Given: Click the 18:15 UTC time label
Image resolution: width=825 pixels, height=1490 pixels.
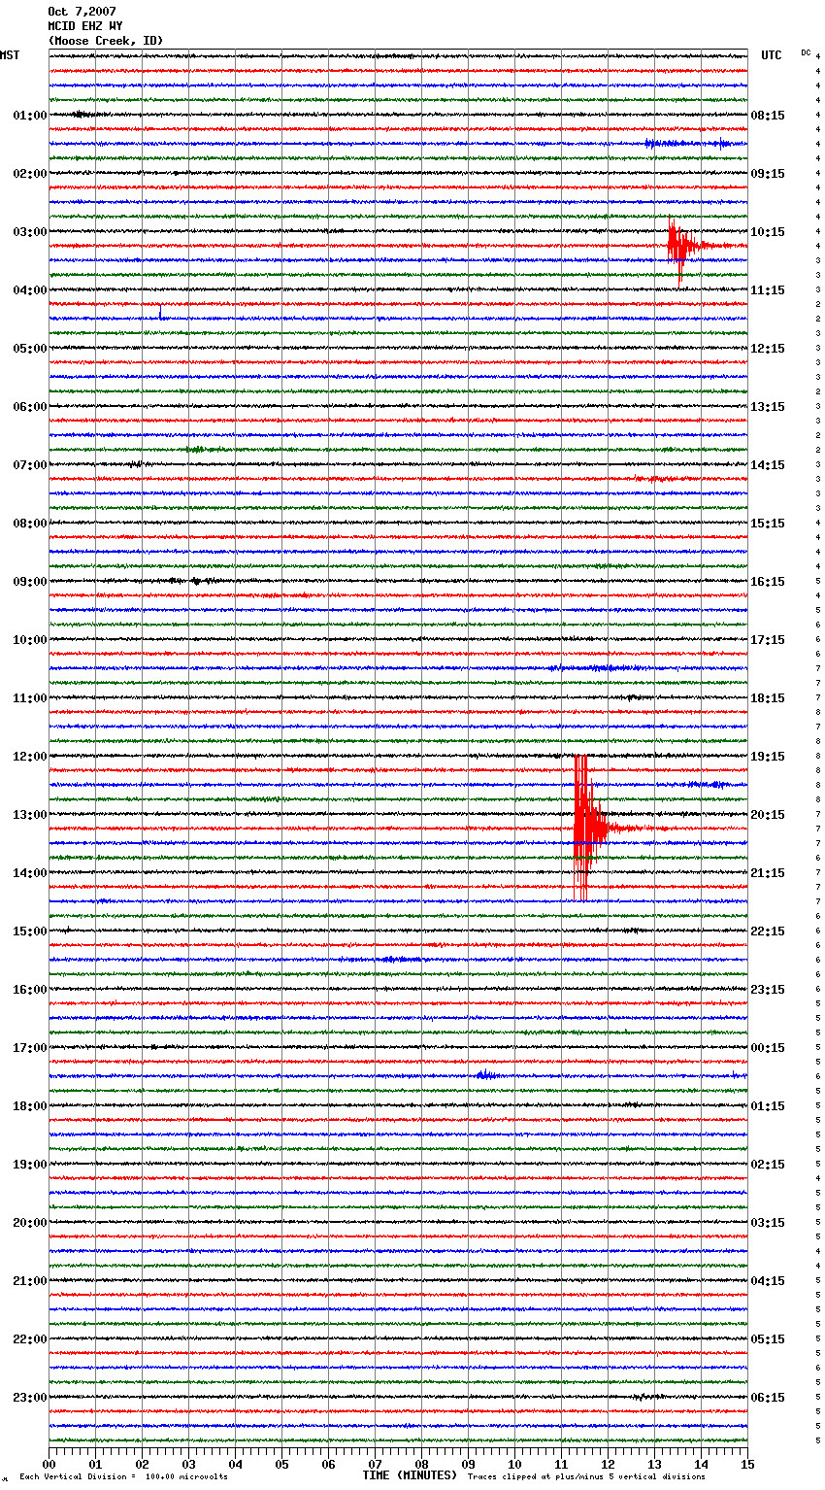Looking at the screenshot, I should (x=768, y=698).
